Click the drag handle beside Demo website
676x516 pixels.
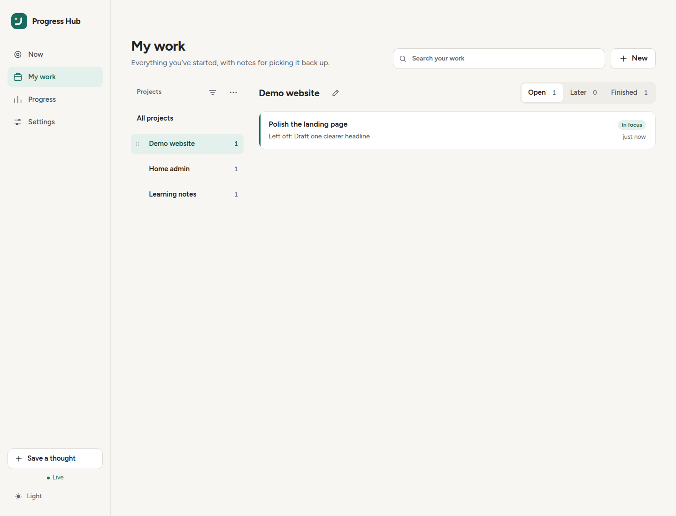click(138, 144)
